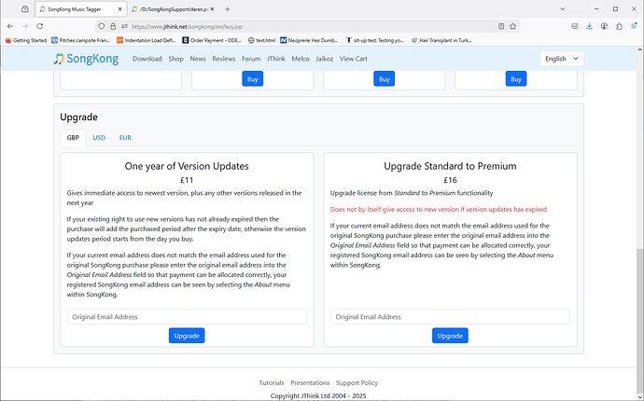This screenshot has height=401, width=644.
Task: Click Upgrade button for One year of Version Updates
Action: click(x=187, y=336)
